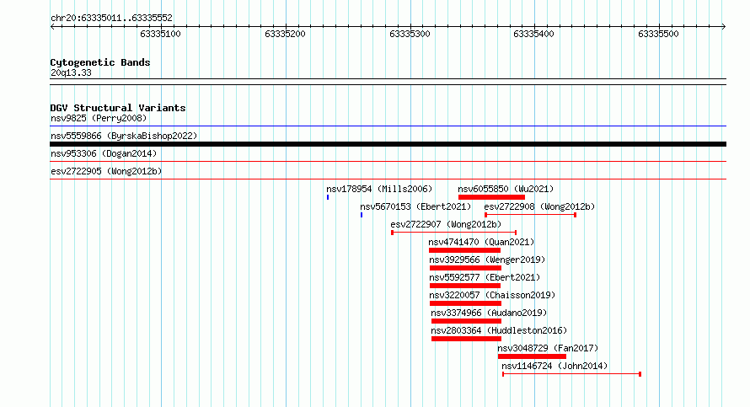Select the thick black nsv5559866 variant bar
The image size is (750, 407).
point(388,144)
